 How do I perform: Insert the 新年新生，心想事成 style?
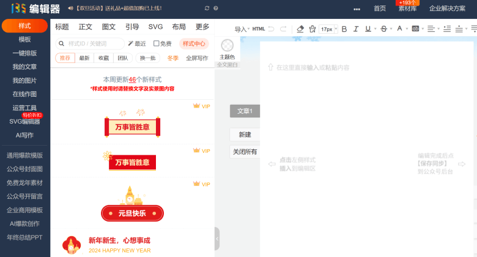[x=106, y=245]
